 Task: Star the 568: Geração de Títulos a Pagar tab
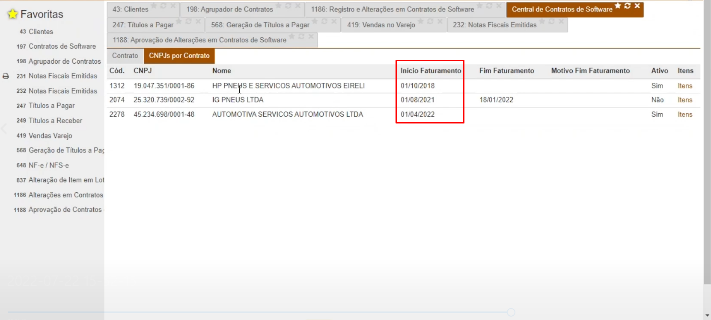315,21
